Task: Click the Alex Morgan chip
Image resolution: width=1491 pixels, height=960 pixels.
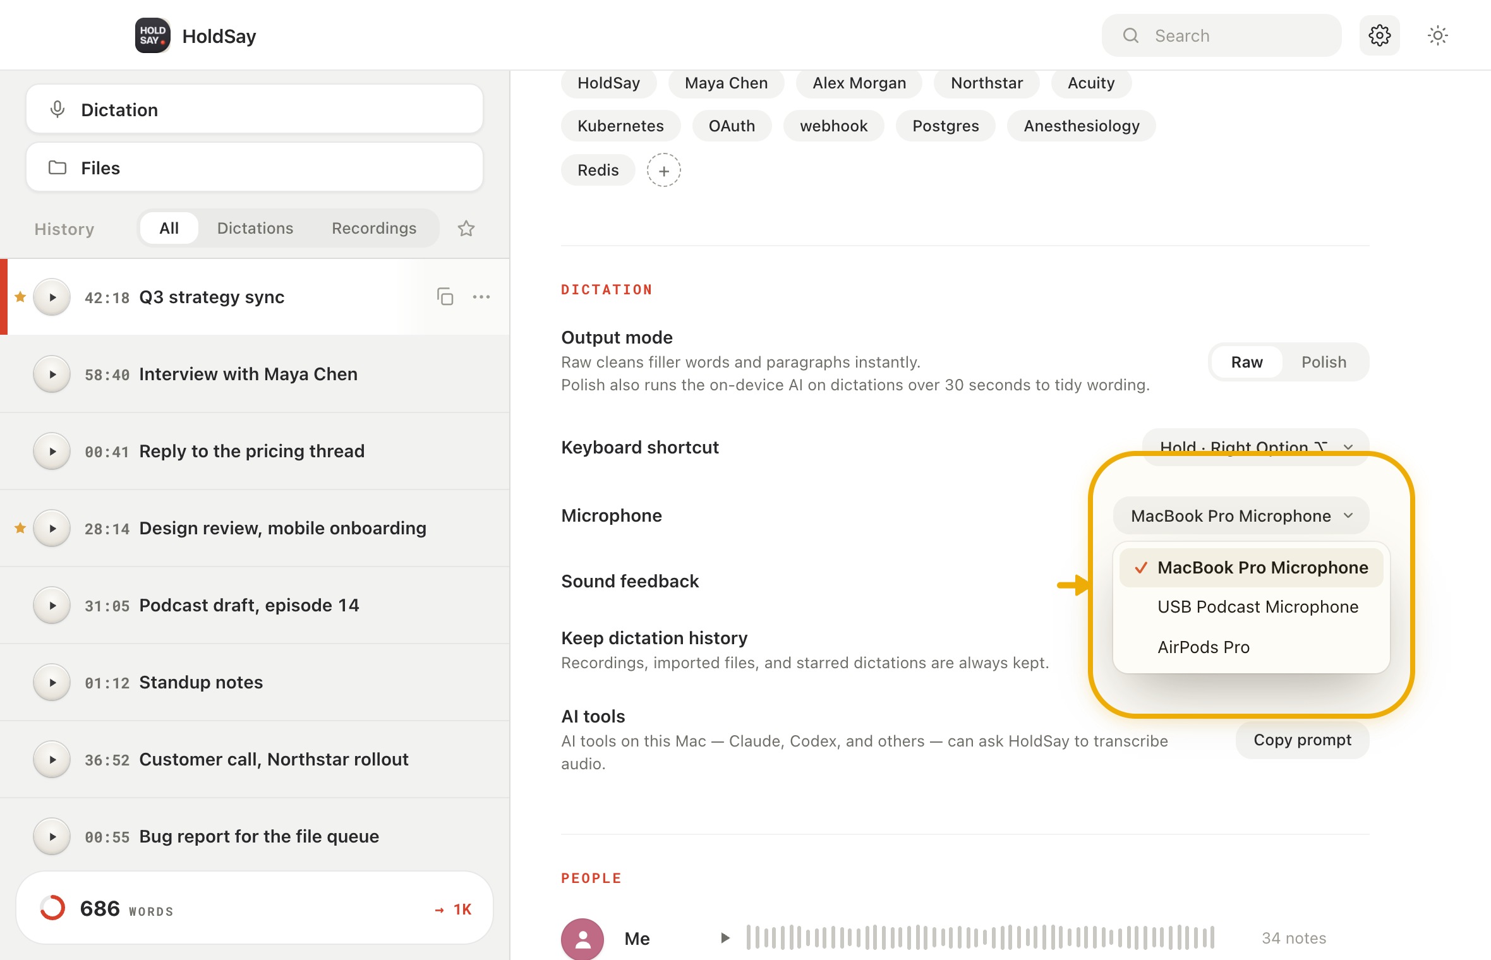Action: pyautogui.click(x=859, y=83)
